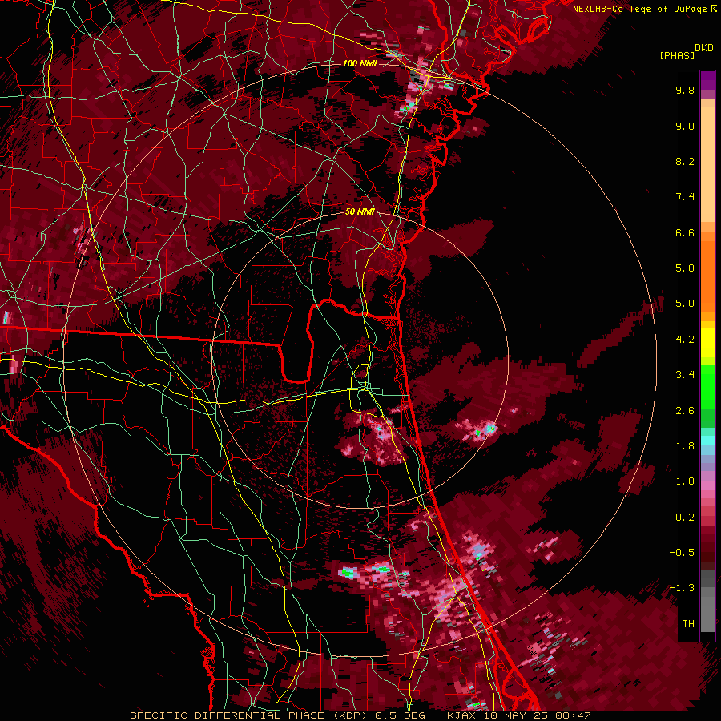Click the yellow segment of the color bar

click(x=707, y=343)
